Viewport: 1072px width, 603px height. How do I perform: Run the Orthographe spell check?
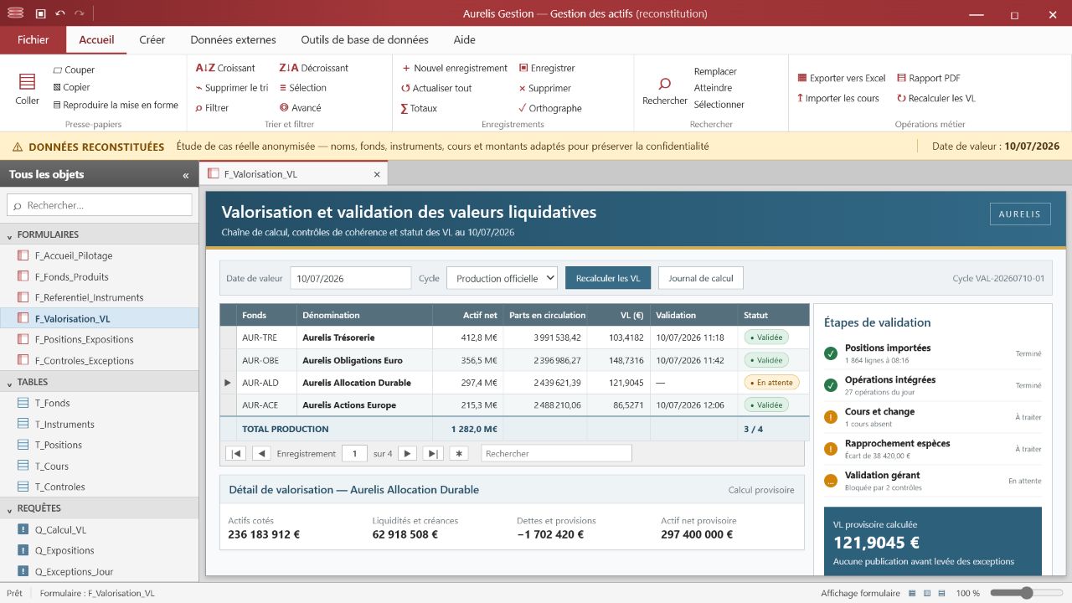pos(549,108)
